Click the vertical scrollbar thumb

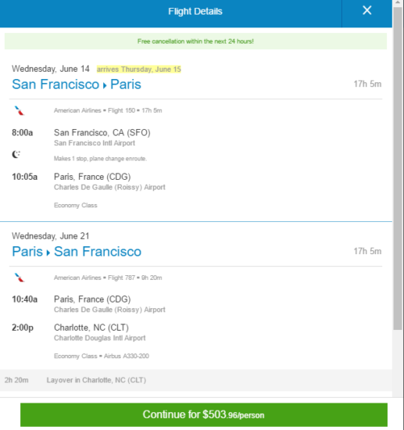[398, 168]
